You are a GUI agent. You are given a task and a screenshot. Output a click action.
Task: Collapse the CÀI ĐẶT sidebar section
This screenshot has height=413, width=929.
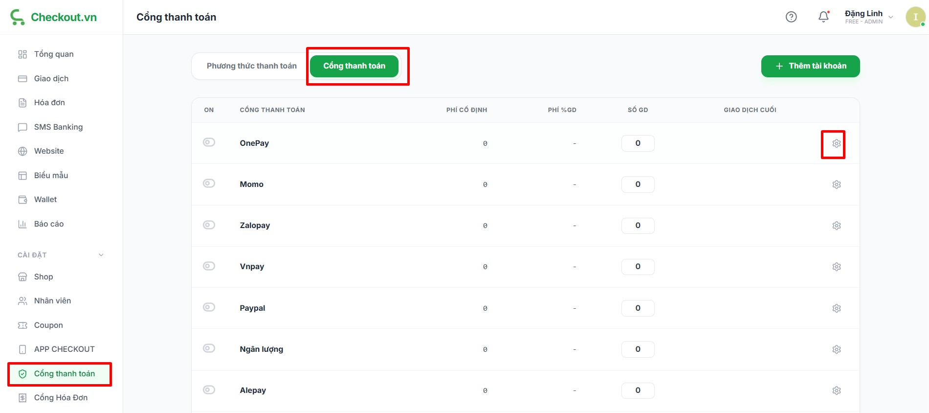pos(101,255)
